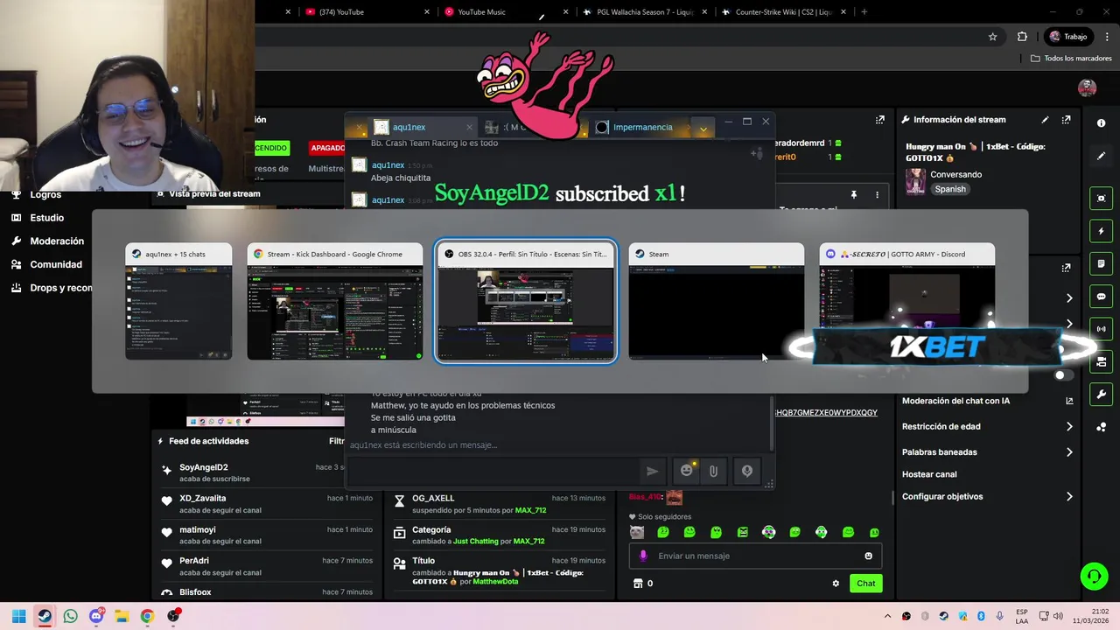
Task: Switch to the Counter-Strike Wiki tab
Action: point(783,12)
